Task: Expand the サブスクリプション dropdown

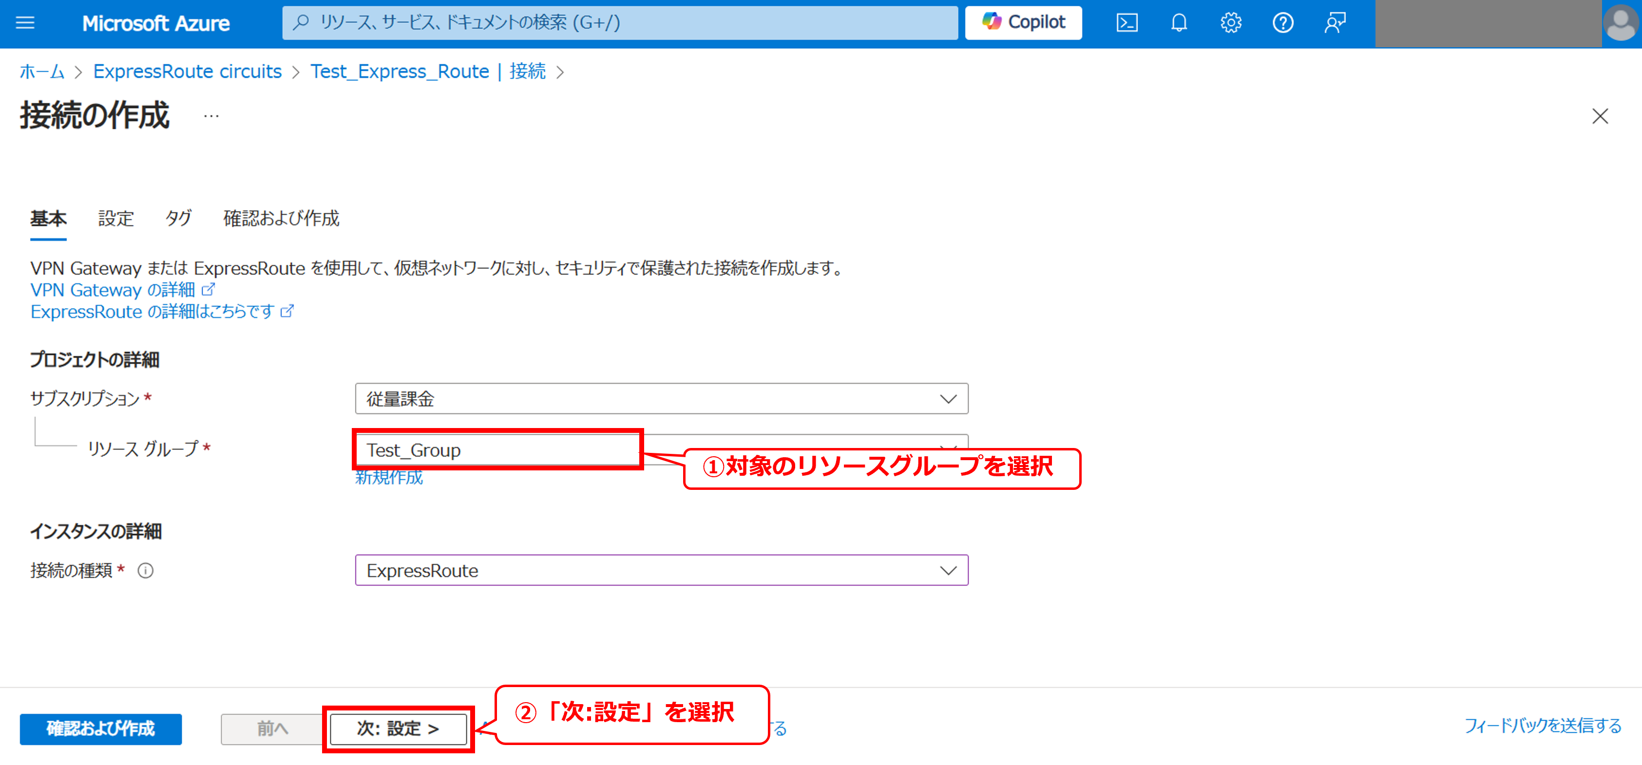Action: (661, 399)
